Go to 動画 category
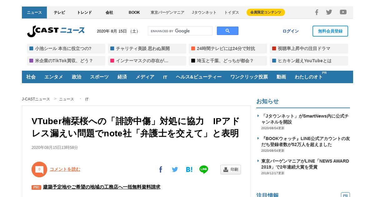Viewport: 375px width, 197px height. click(x=281, y=77)
